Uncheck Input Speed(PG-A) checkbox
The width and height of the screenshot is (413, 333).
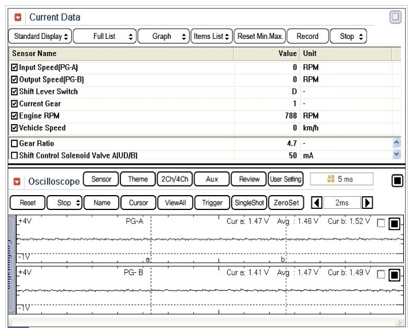coord(14,68)
